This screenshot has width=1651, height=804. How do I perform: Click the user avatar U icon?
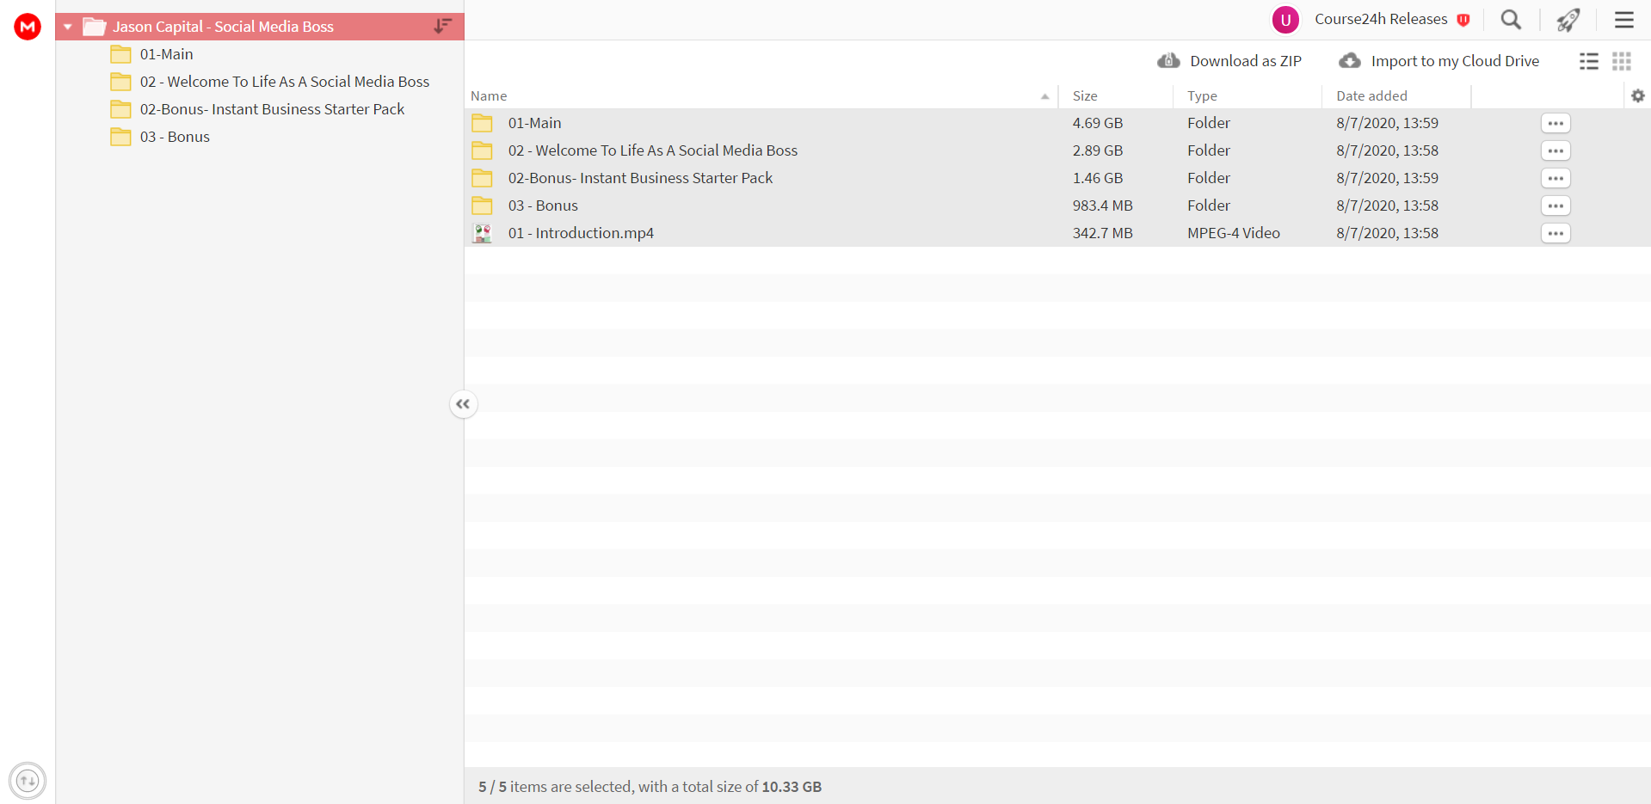click(1285, 19)
